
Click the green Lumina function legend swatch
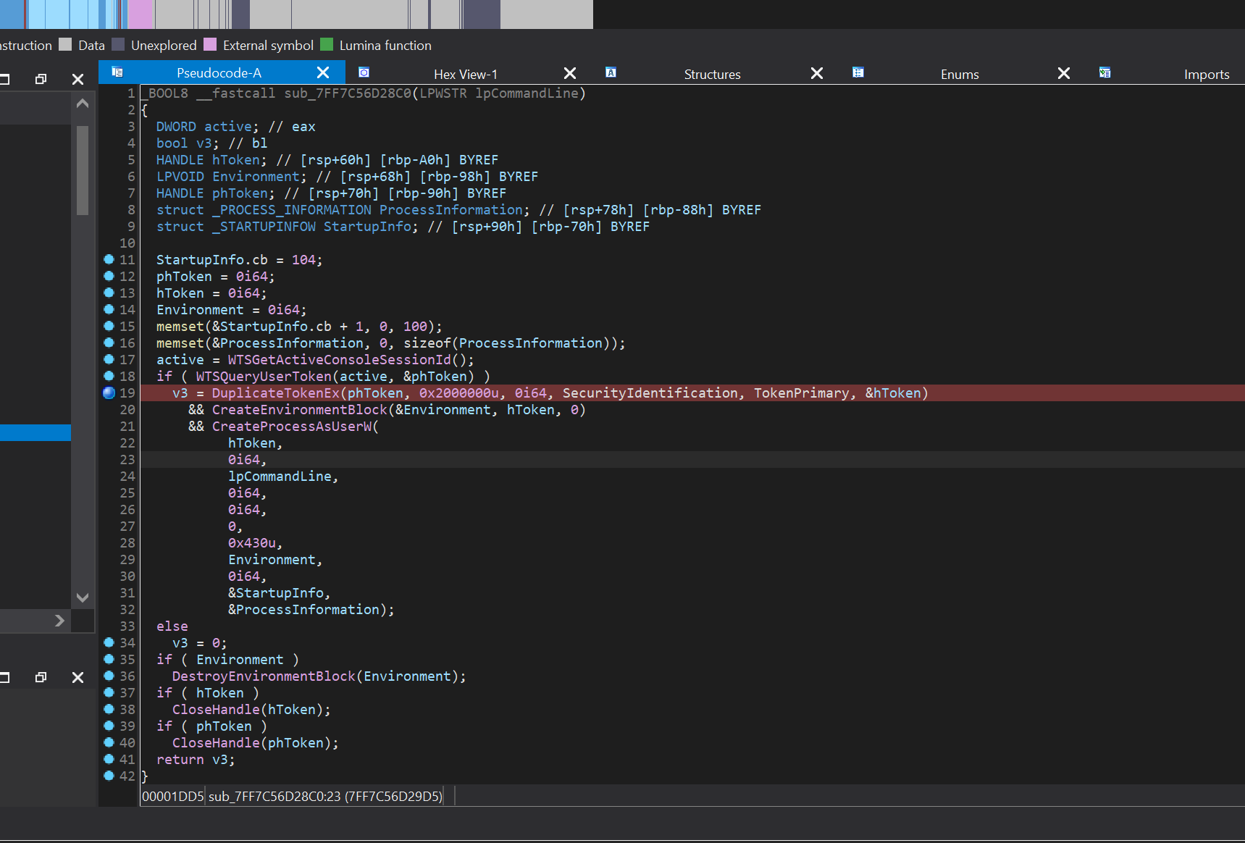(x=327, y=45)
